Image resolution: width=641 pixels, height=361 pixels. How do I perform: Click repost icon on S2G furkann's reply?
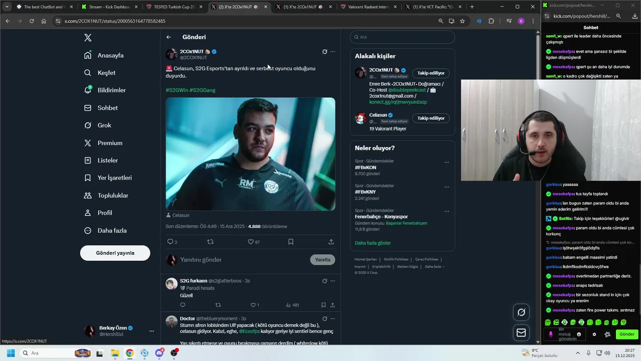218,305
